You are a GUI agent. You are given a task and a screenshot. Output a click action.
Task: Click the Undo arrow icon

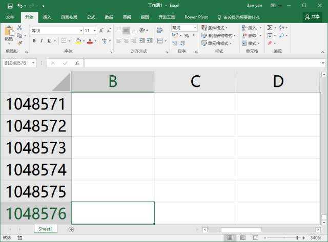pyautogui.click(x=20, y=6)
